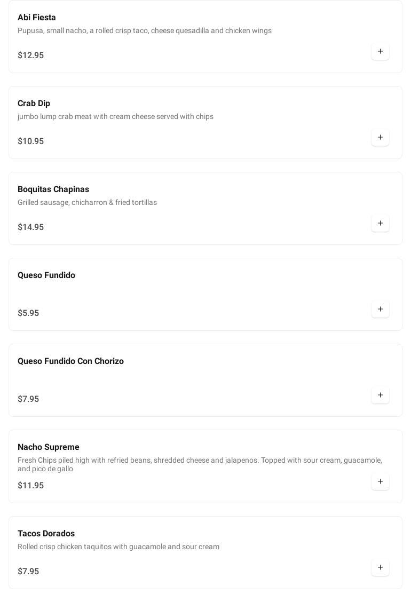Add Boquitas Chapinas with plus button
This screenshot has width=411, height=602.
[x=380, y=224]
